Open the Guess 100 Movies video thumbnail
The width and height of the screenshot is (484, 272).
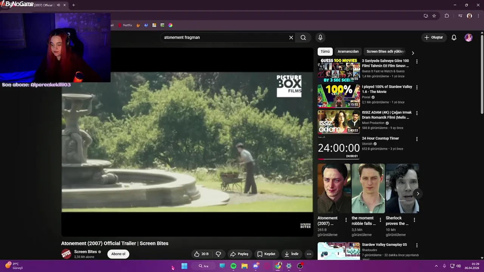click(x=339, y=70)
